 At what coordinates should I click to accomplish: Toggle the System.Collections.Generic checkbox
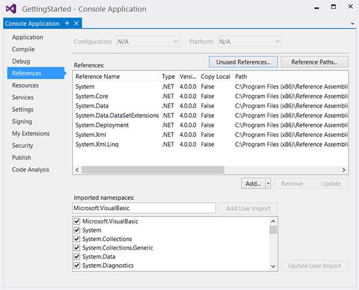pos(77,248)
